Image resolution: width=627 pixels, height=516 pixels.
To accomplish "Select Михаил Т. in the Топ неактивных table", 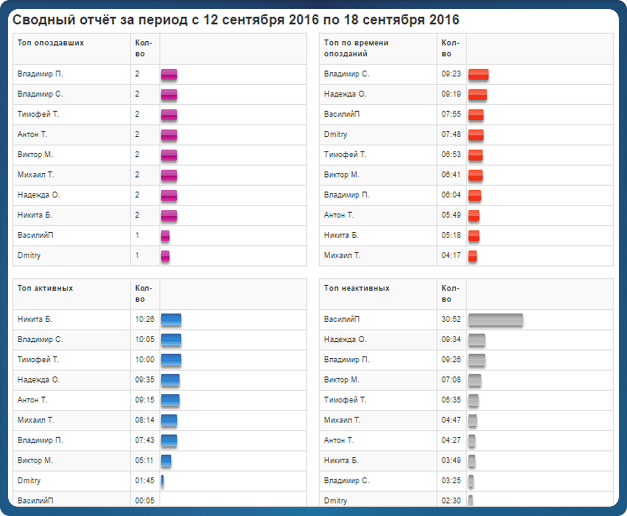I will pyautogui.click(x=342, y=420).
